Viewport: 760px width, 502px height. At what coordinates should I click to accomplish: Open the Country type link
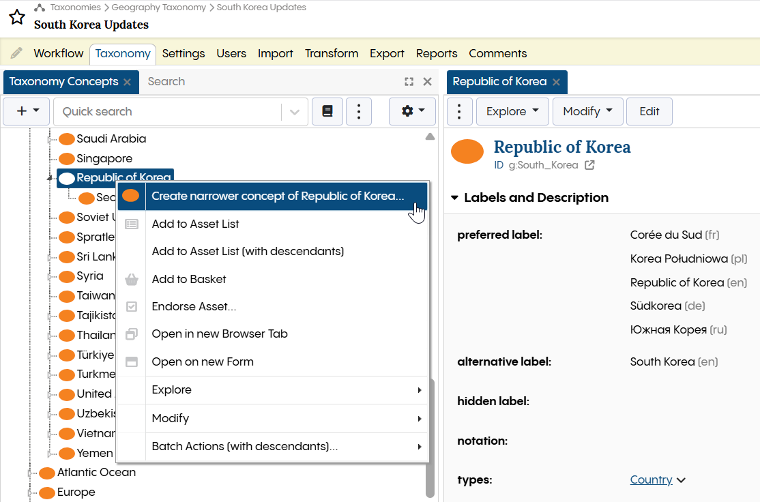pyautogui.click(x=651, y=479)
